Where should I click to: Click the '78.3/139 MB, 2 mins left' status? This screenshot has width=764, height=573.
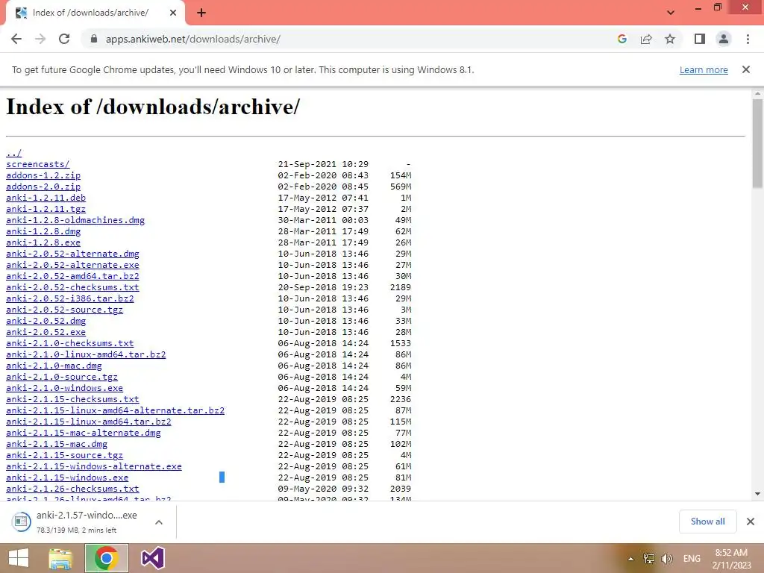77,530
